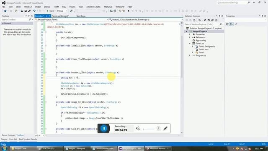Viewport: 268px width, 151px height.
Task: Click the Navigate Backward toolbar icon
Action: point(5,11)
